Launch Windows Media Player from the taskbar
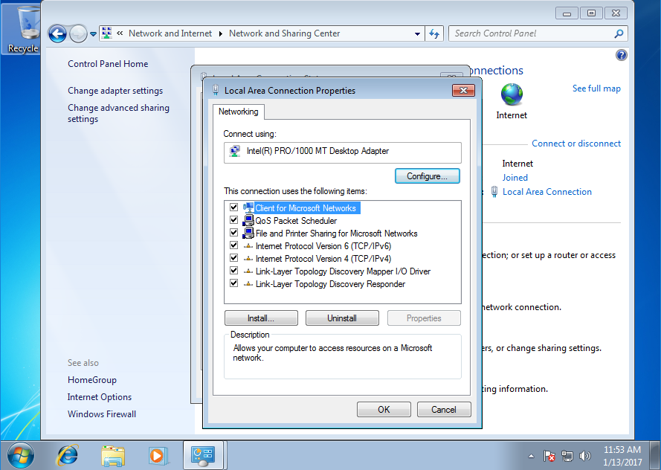The width and height of the screenshot is (661, 470). (158, 455)
